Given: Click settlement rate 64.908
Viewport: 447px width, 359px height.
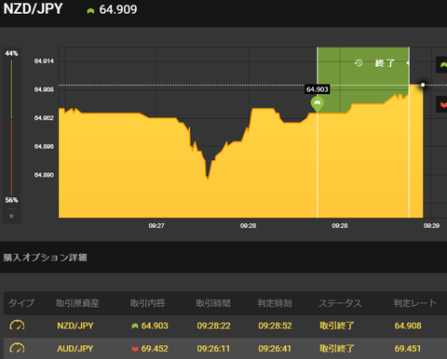Looking at the screenshot, I should point(408,326).
